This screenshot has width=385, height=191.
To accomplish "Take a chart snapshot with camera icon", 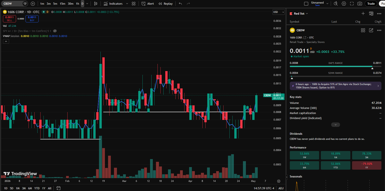I will [x=360, y=4].
